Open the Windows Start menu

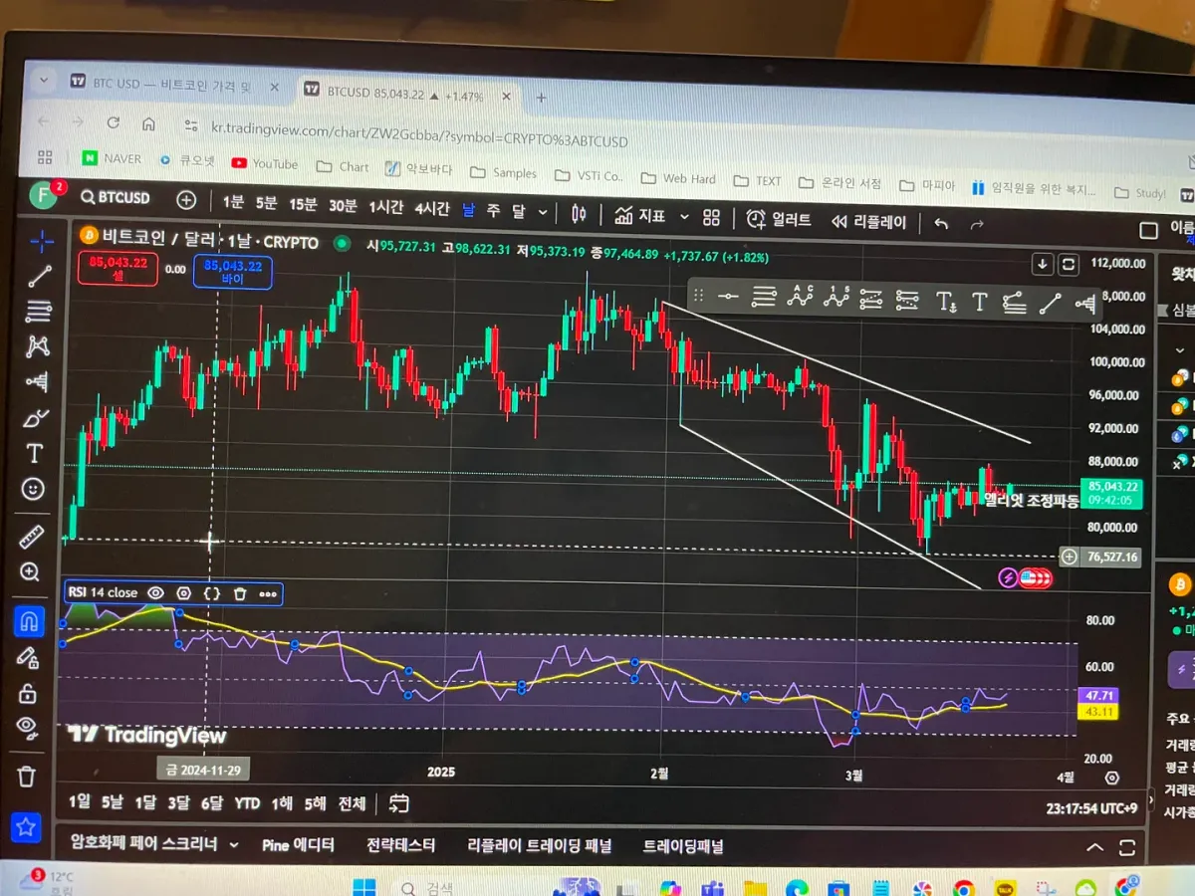coord(364,887)
